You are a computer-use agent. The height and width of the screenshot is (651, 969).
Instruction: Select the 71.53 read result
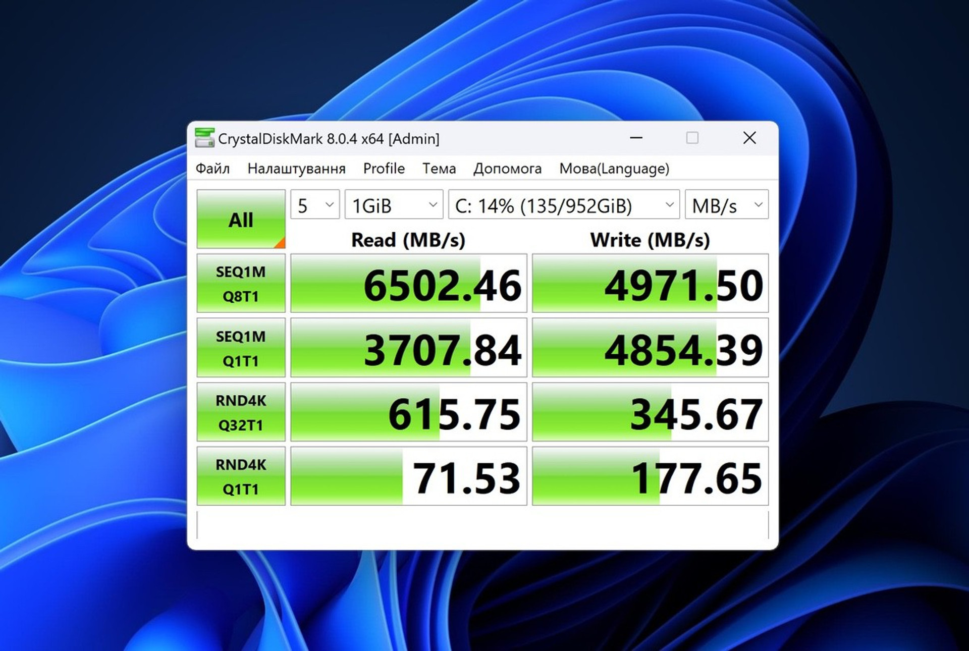pos(408,476)
